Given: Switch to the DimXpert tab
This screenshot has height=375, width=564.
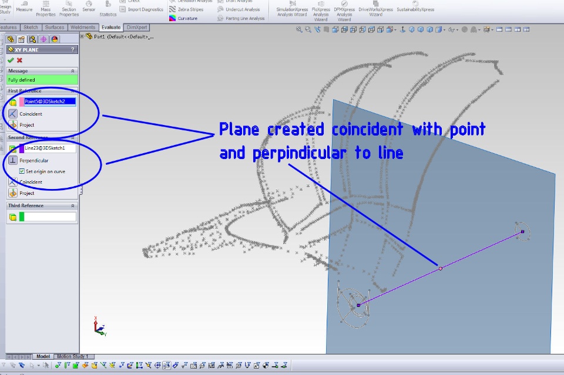Looking at the screenshot, I should [137, 28].
